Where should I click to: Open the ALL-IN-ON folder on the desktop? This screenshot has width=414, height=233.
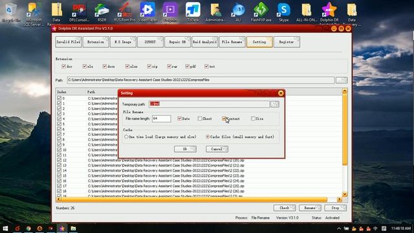click(307, 12)
